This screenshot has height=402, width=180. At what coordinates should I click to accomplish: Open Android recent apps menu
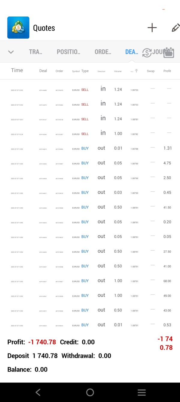click(141, 392)
